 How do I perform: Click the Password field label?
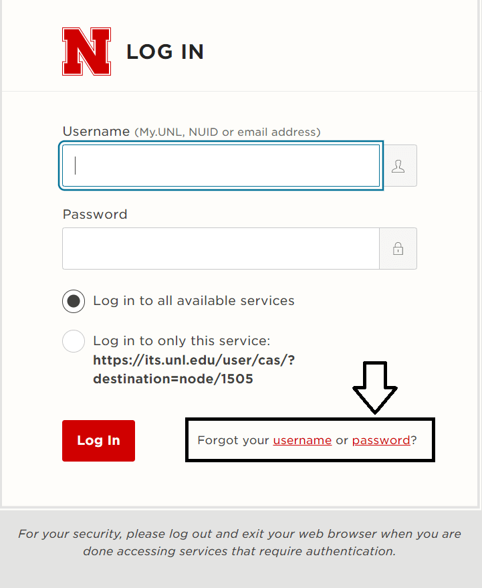click(95, 215)
